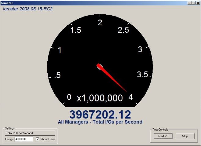Select the 0 mark on the gauge
The width and height of the screenshot is (201, 146).
point(69,97)
